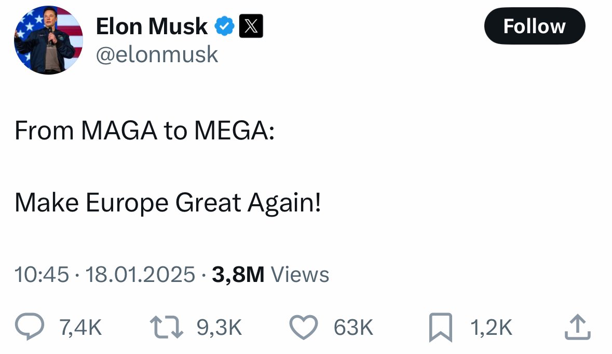Click the 63K likes count
Image resolution: width=612 pixels, height=354 pixels.
(x=353, y=328)
